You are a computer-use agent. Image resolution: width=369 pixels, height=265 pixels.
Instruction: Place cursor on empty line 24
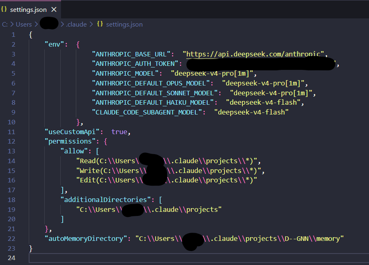[199, 258]
